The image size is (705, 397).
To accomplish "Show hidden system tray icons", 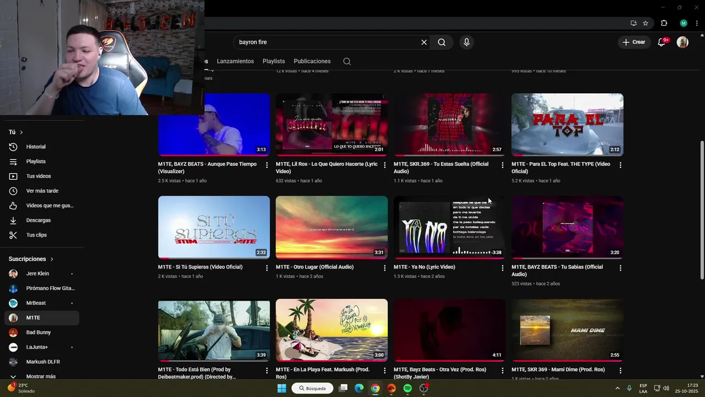I will click(x=617, y=388).
